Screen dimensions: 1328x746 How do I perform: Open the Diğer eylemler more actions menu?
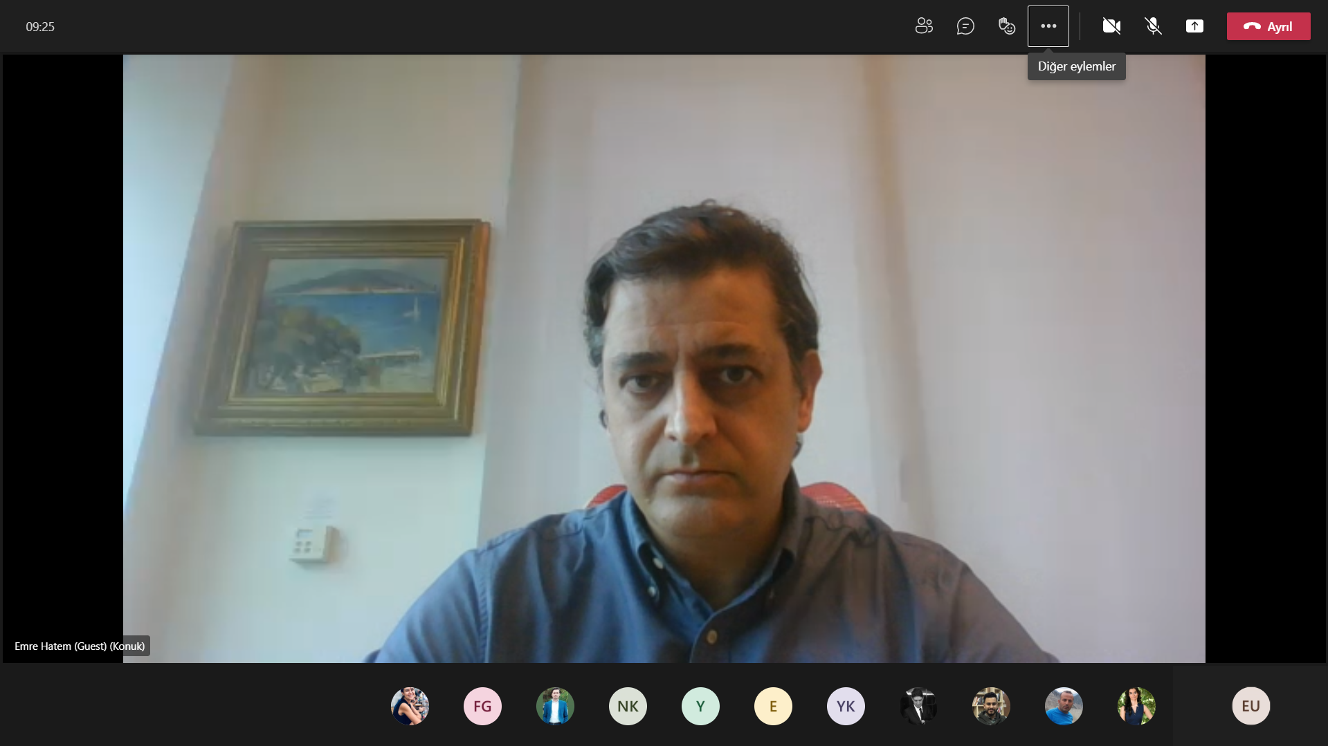coord(1048,26)
